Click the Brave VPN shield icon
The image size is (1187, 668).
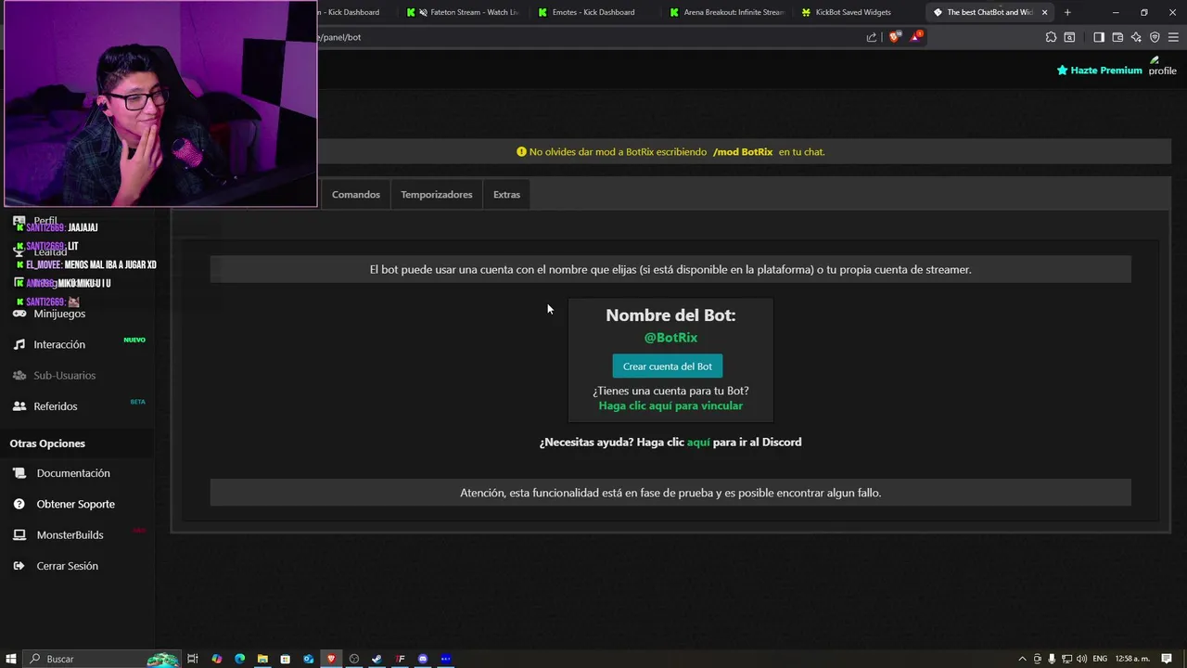[1155, 37]
